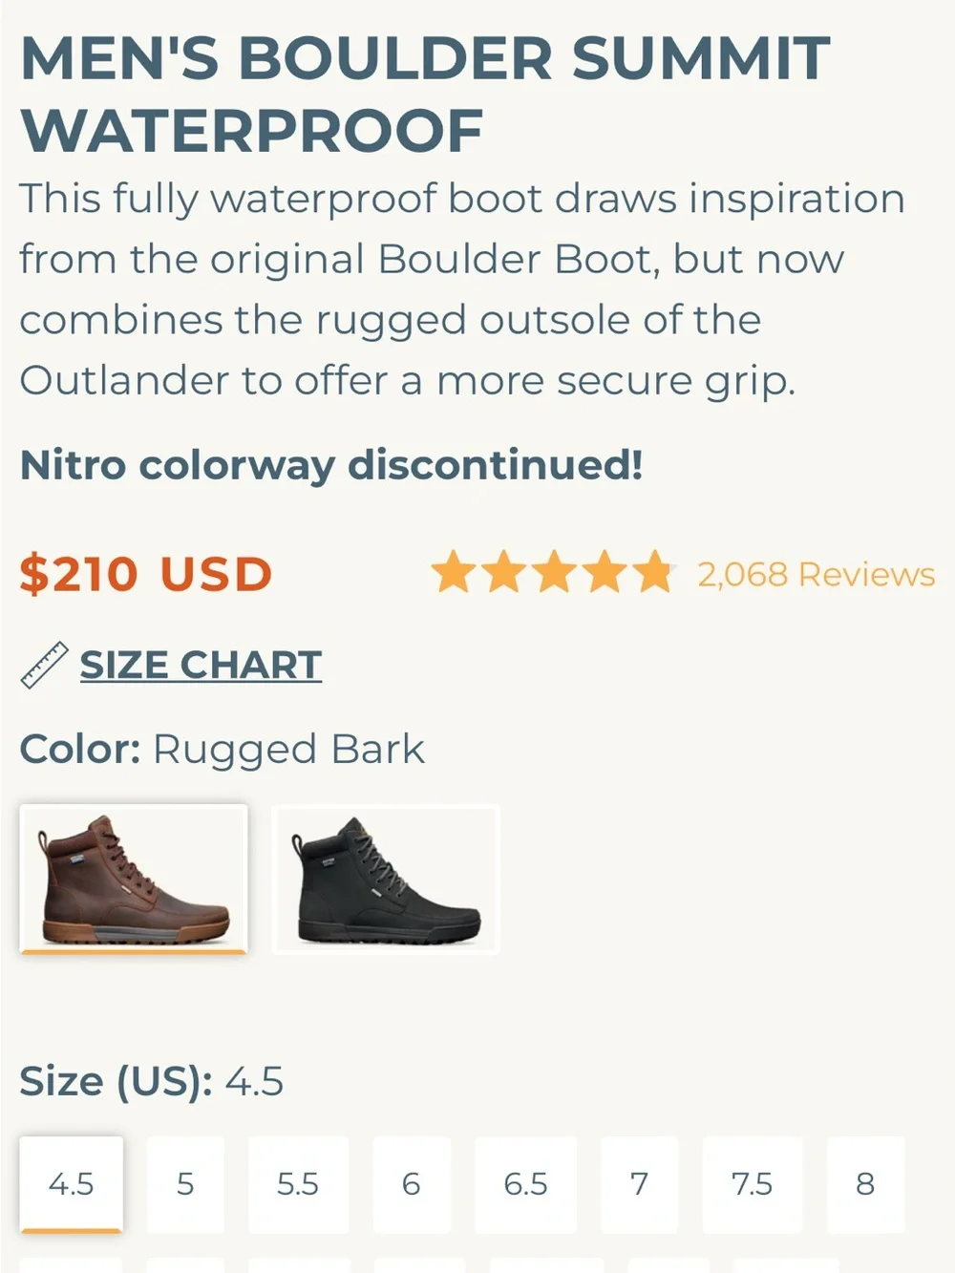The image size is (955, 1273).
Task: Click the first orange rating star
Action: tap(454, 572)
